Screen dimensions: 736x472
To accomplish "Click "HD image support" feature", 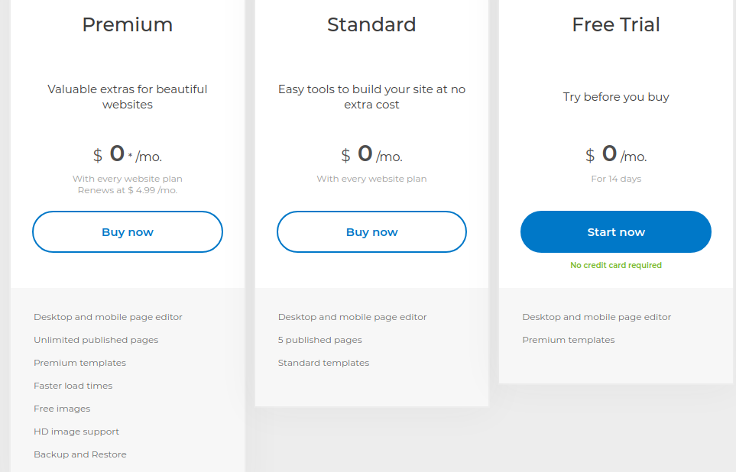I will (76, 432).
